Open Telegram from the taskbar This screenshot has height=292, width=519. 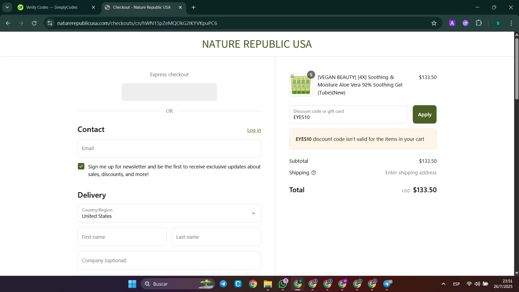click(223, 284)
